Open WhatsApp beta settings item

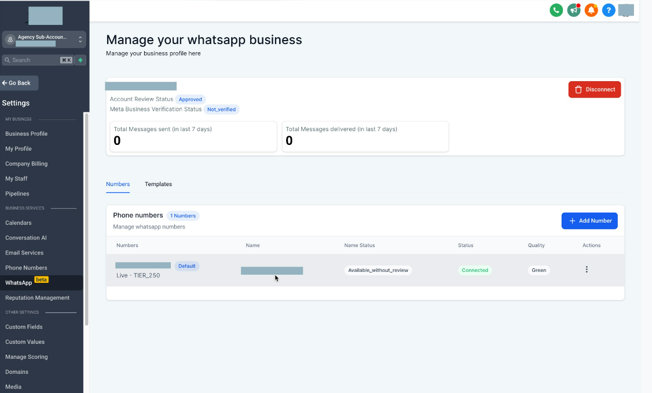point(19,283)
